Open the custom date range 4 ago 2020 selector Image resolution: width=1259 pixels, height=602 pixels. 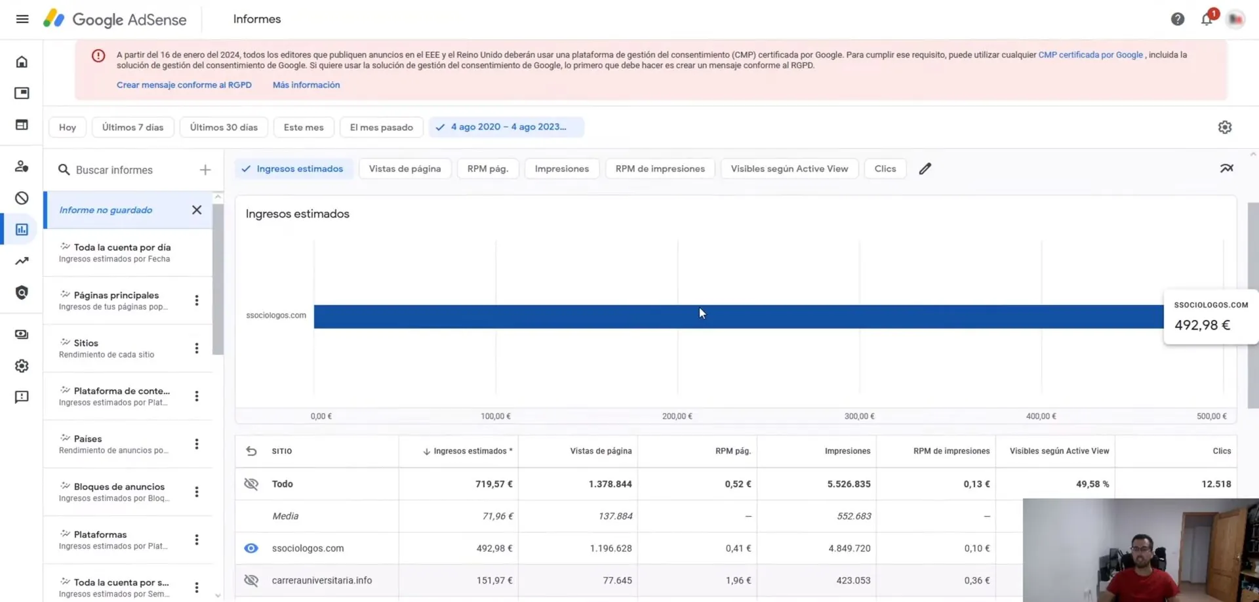click(506, 127)
